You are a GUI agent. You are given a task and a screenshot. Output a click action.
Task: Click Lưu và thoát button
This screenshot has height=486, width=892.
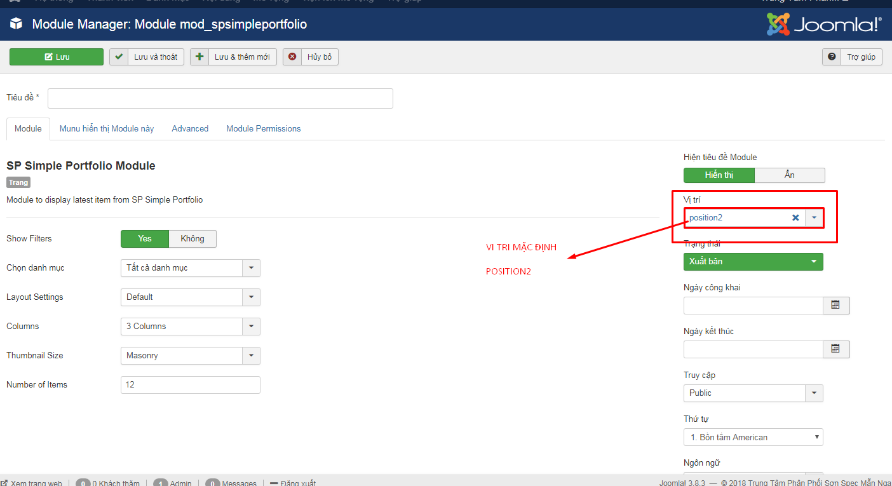147,57
